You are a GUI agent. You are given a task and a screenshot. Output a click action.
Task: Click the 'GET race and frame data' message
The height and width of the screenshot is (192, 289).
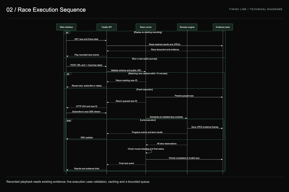(x=86, y=39)
